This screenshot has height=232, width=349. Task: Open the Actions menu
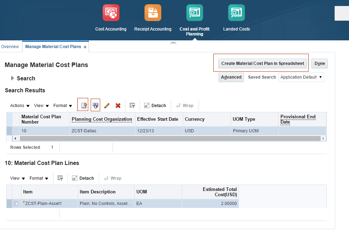pyautogui.click(x=20, y=106)
